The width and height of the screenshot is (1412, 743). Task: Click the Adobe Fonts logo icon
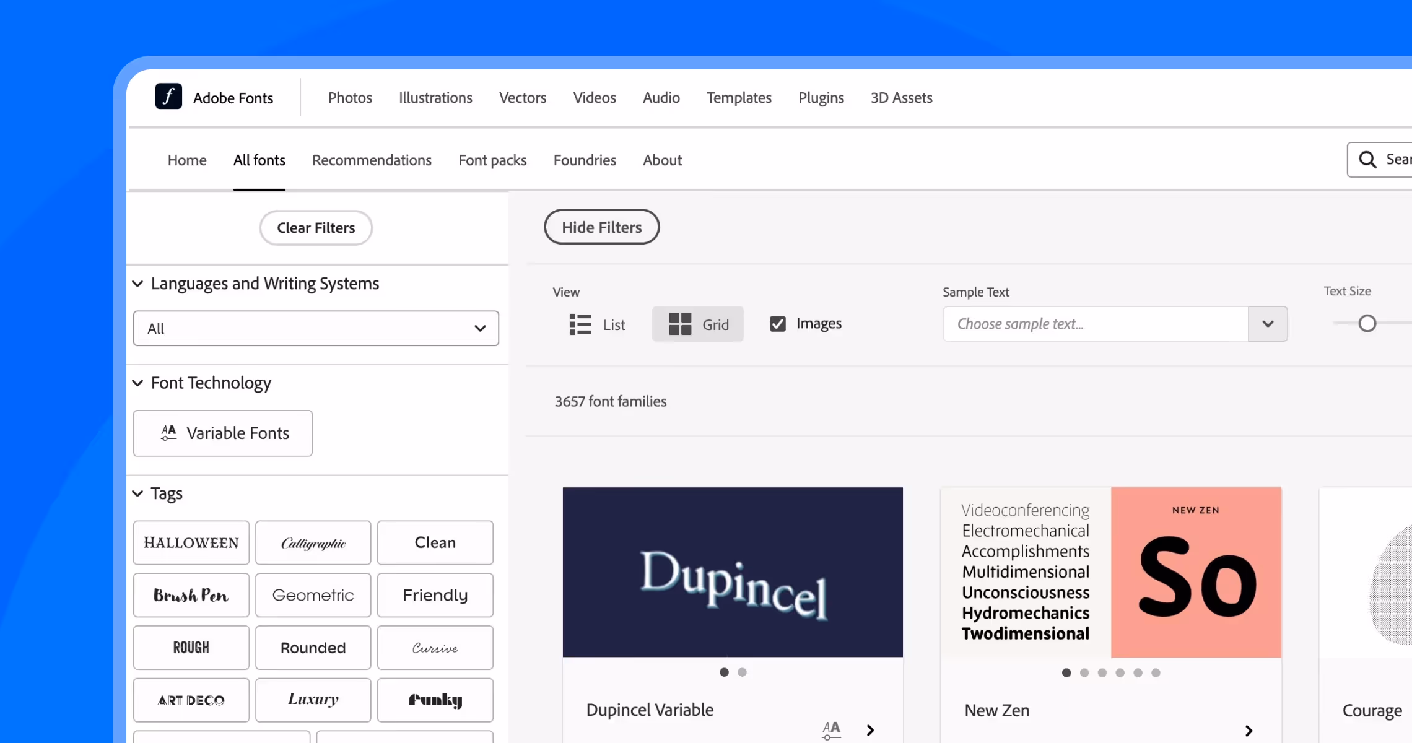coord(168,97)
